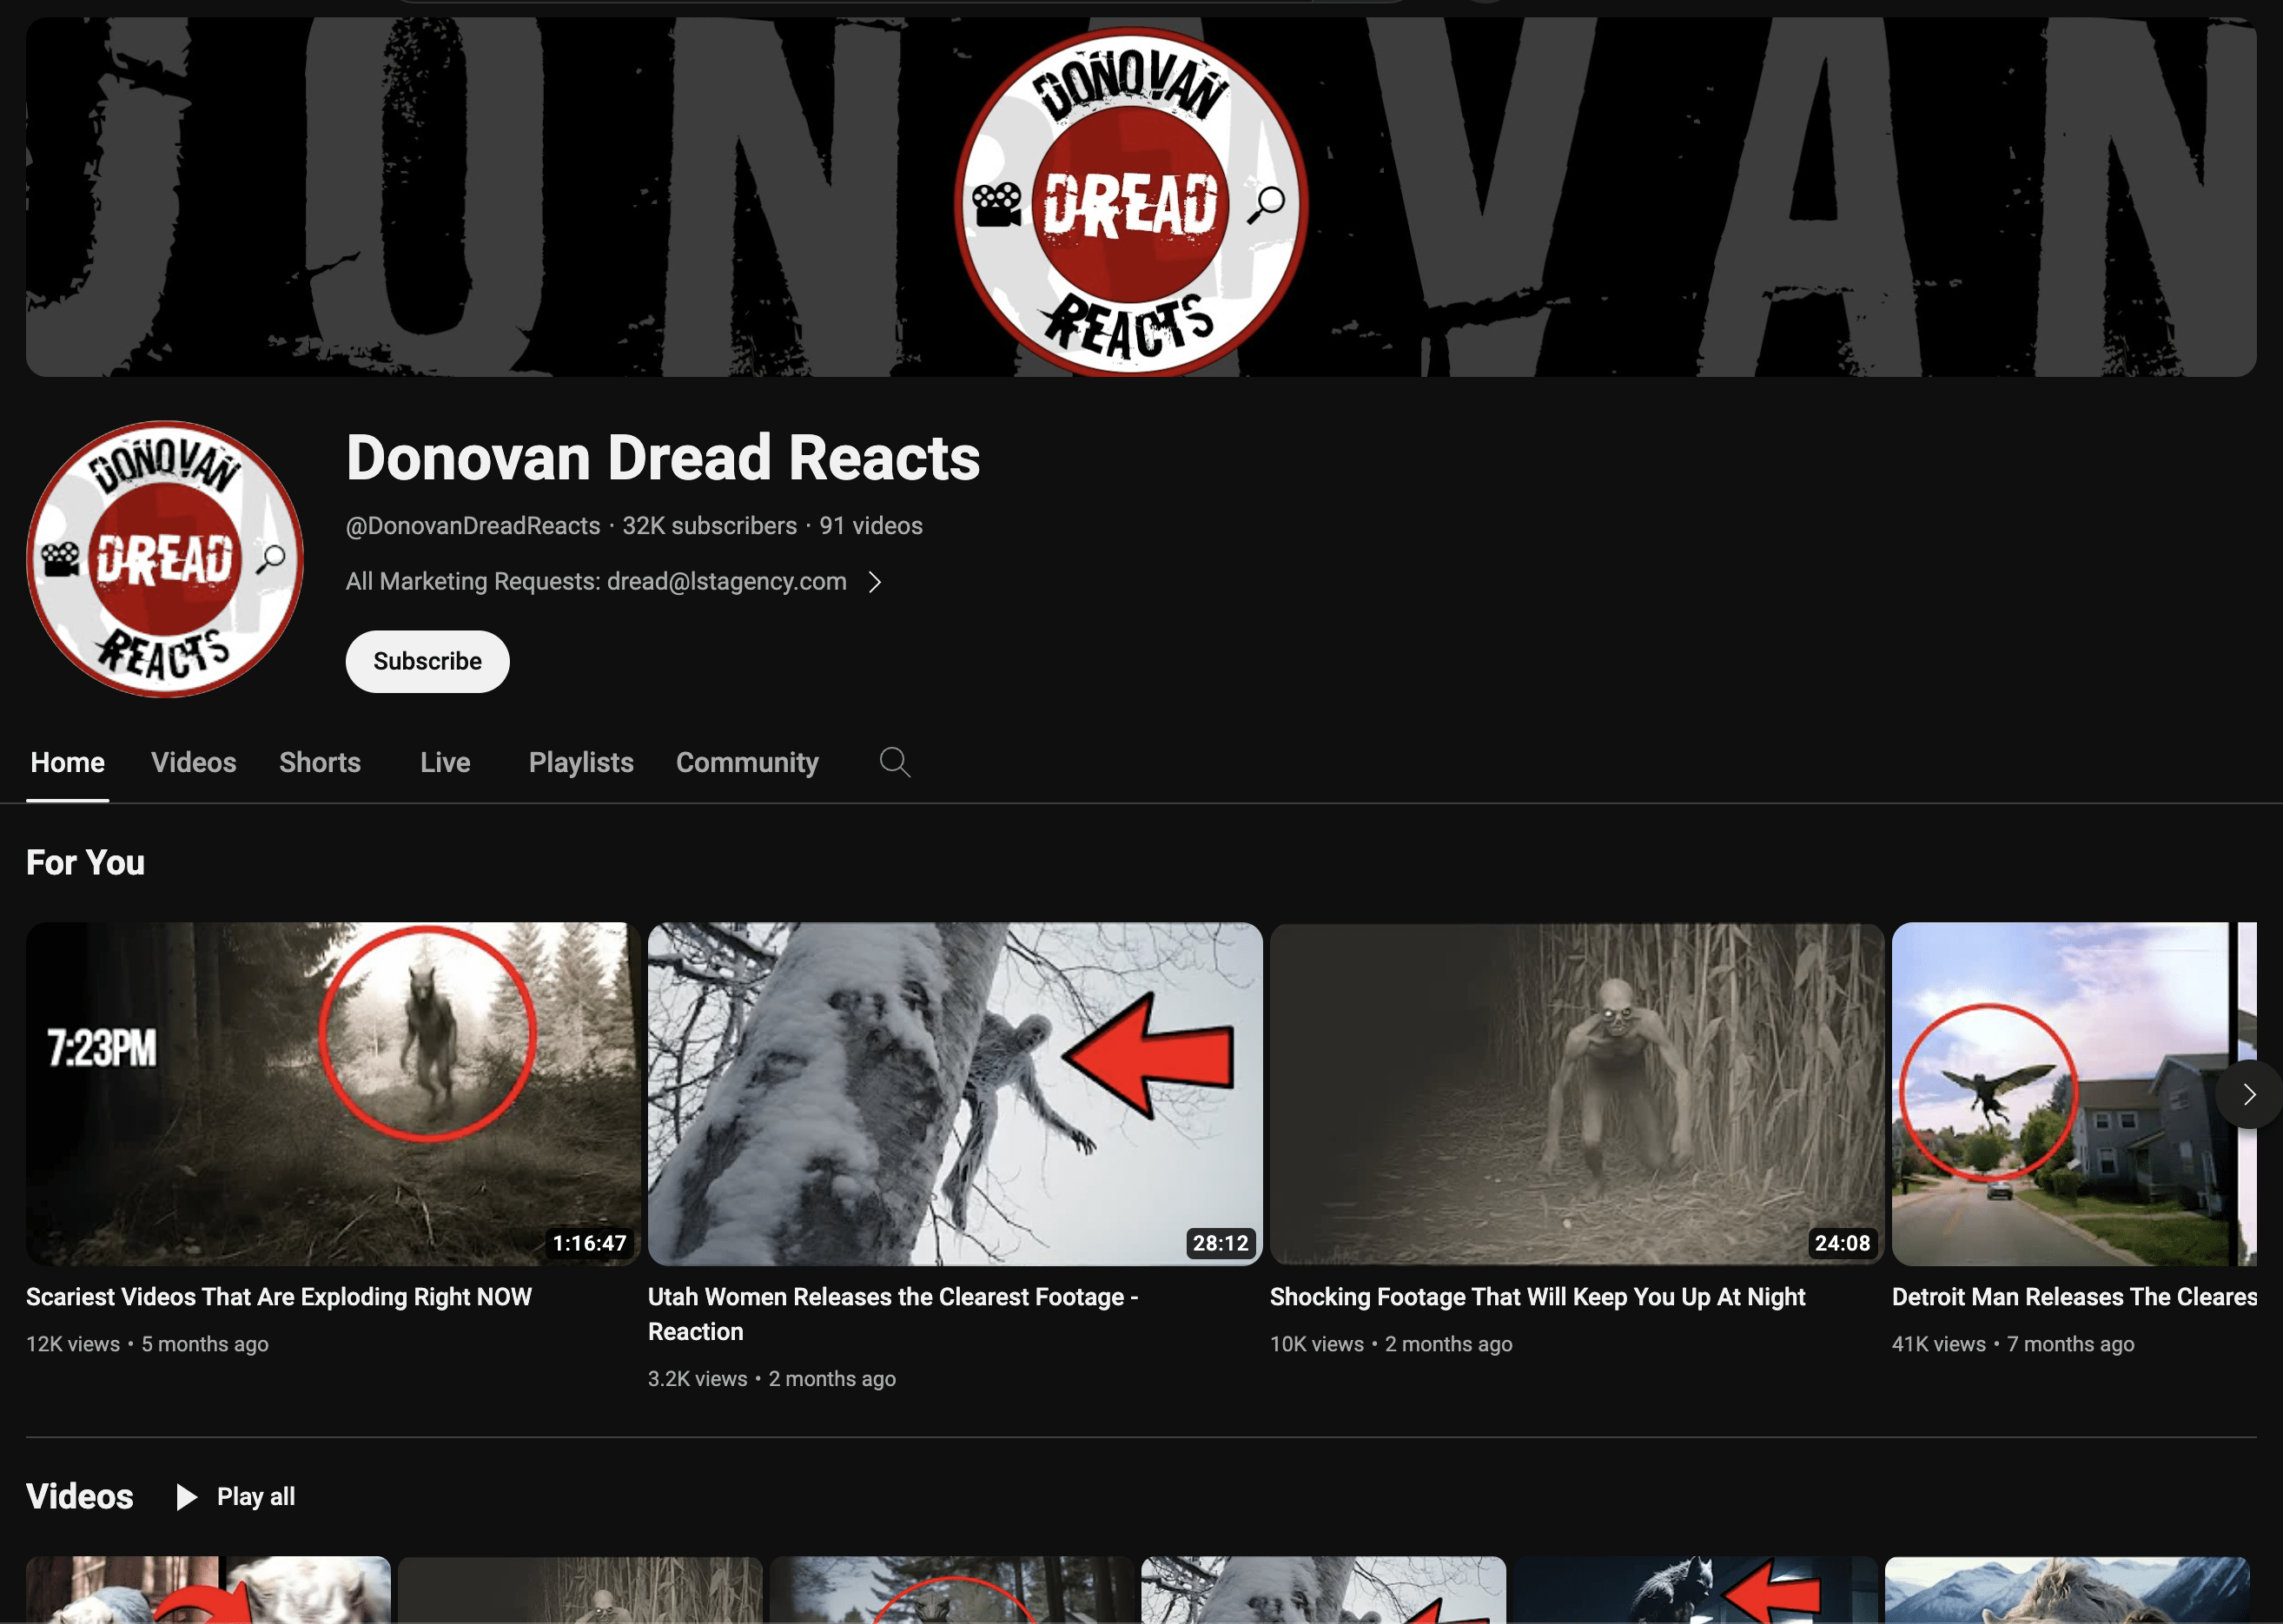Click the 'Videos' section heading
The height and width of the screenshot is (1624, 2283).
point(79,1496)
